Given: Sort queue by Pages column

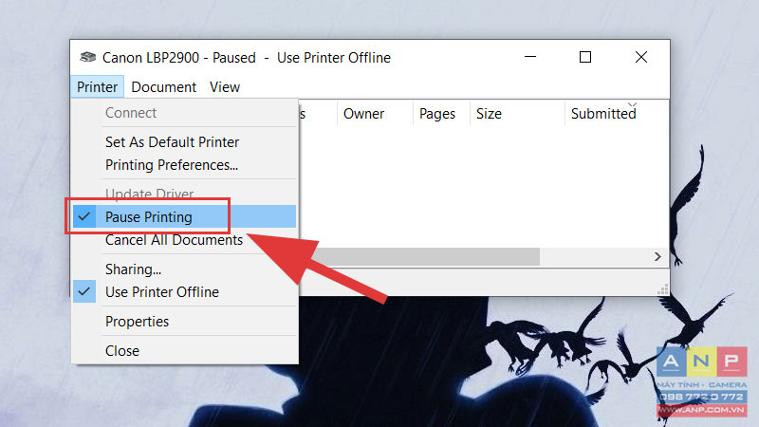Looking at the screenshot, I should point(441,114).
